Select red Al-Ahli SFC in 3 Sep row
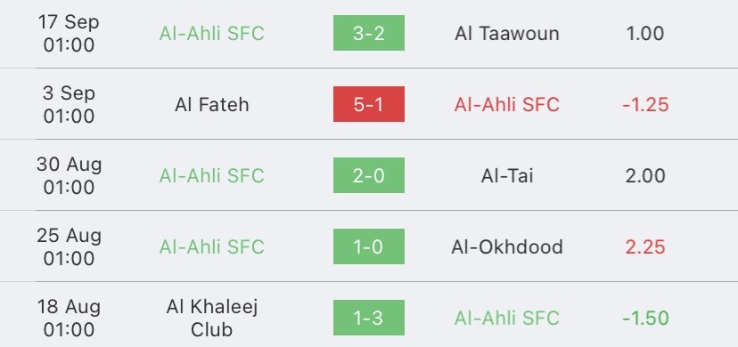The image size is (738, 347). coord(507,104)
